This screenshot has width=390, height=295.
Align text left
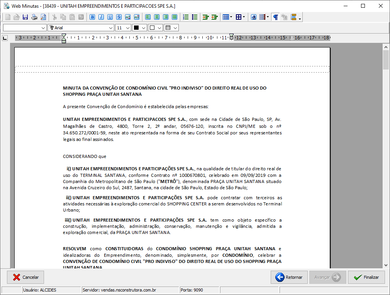coord(148,17)
